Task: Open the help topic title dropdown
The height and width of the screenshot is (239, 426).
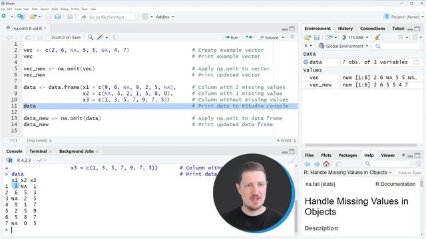Action: tap(347, 173)
